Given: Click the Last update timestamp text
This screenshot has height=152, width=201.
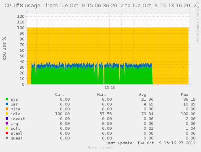Looking at the screenshot, I should pyautogui.click(x=150, y=143).
